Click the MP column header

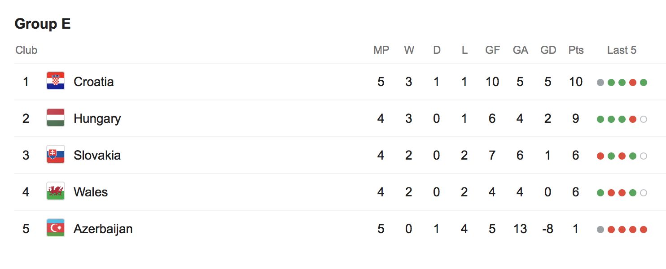[x=381, y=50]
